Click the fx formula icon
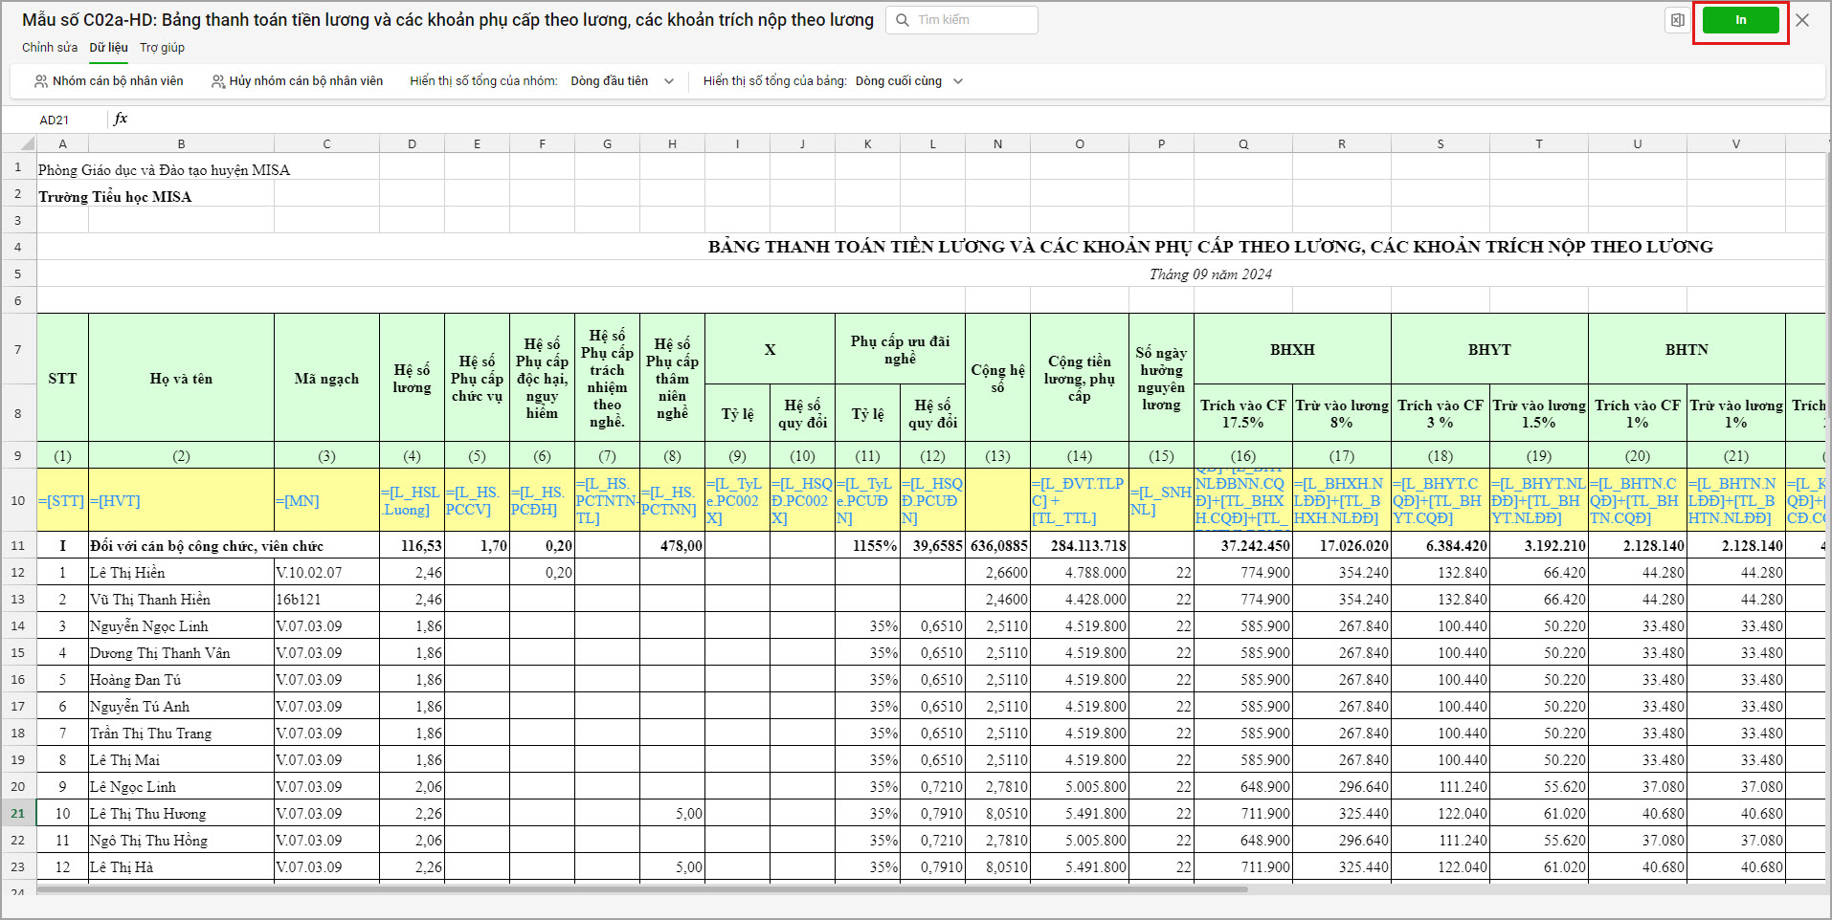This screenshot has width=1832, height=920. point(121,119)
